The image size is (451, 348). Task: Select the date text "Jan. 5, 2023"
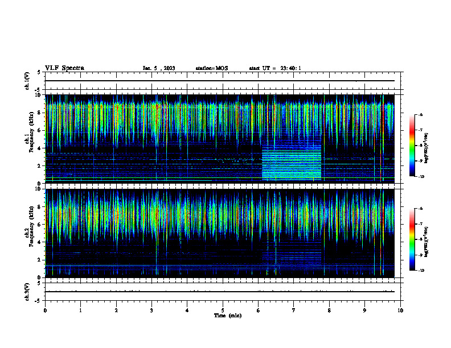click(x=159, y=68)
